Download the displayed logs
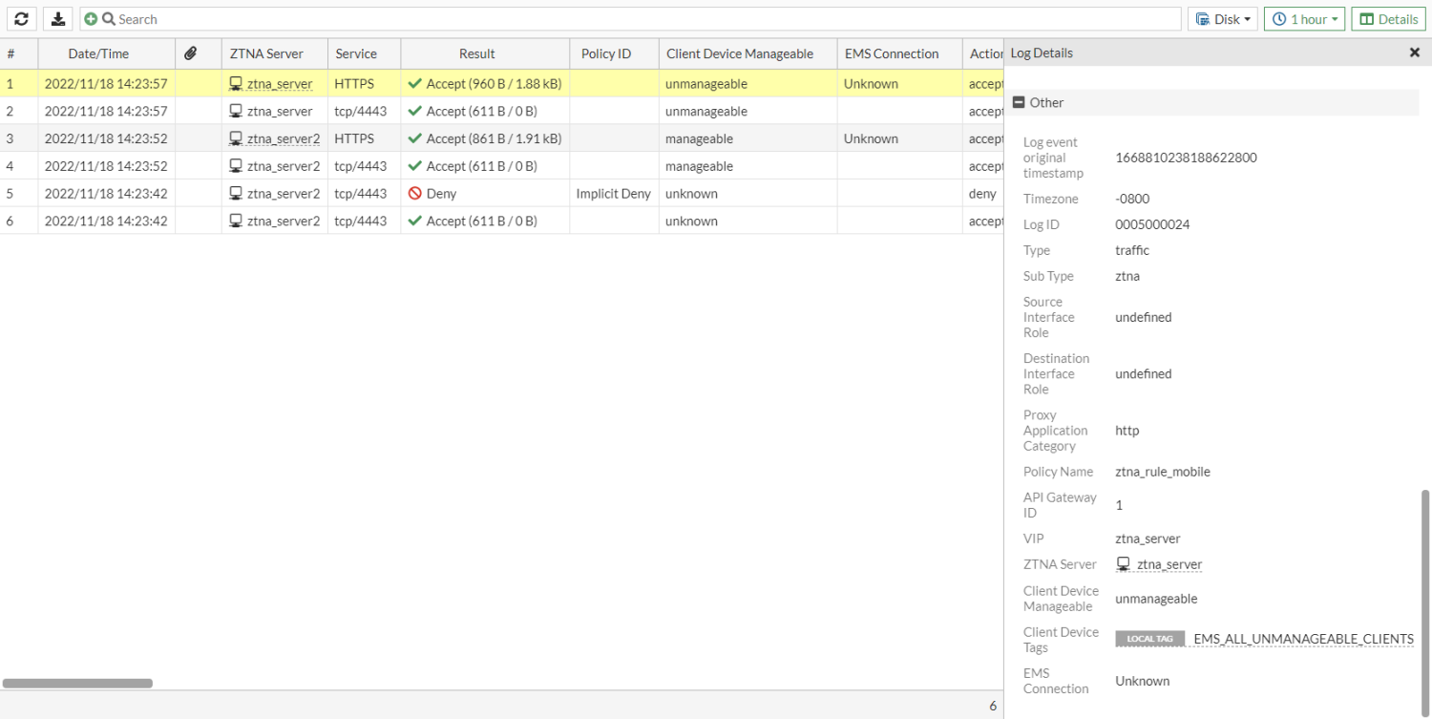 point(57,18)
